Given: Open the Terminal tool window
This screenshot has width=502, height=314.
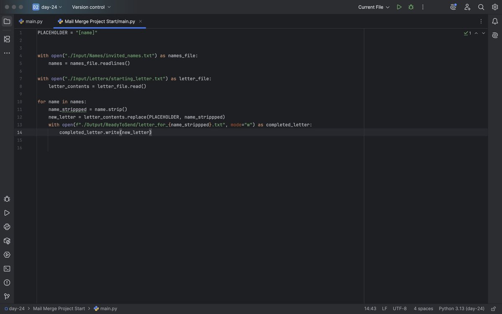Looking at the screenshot, I should 7,268.
